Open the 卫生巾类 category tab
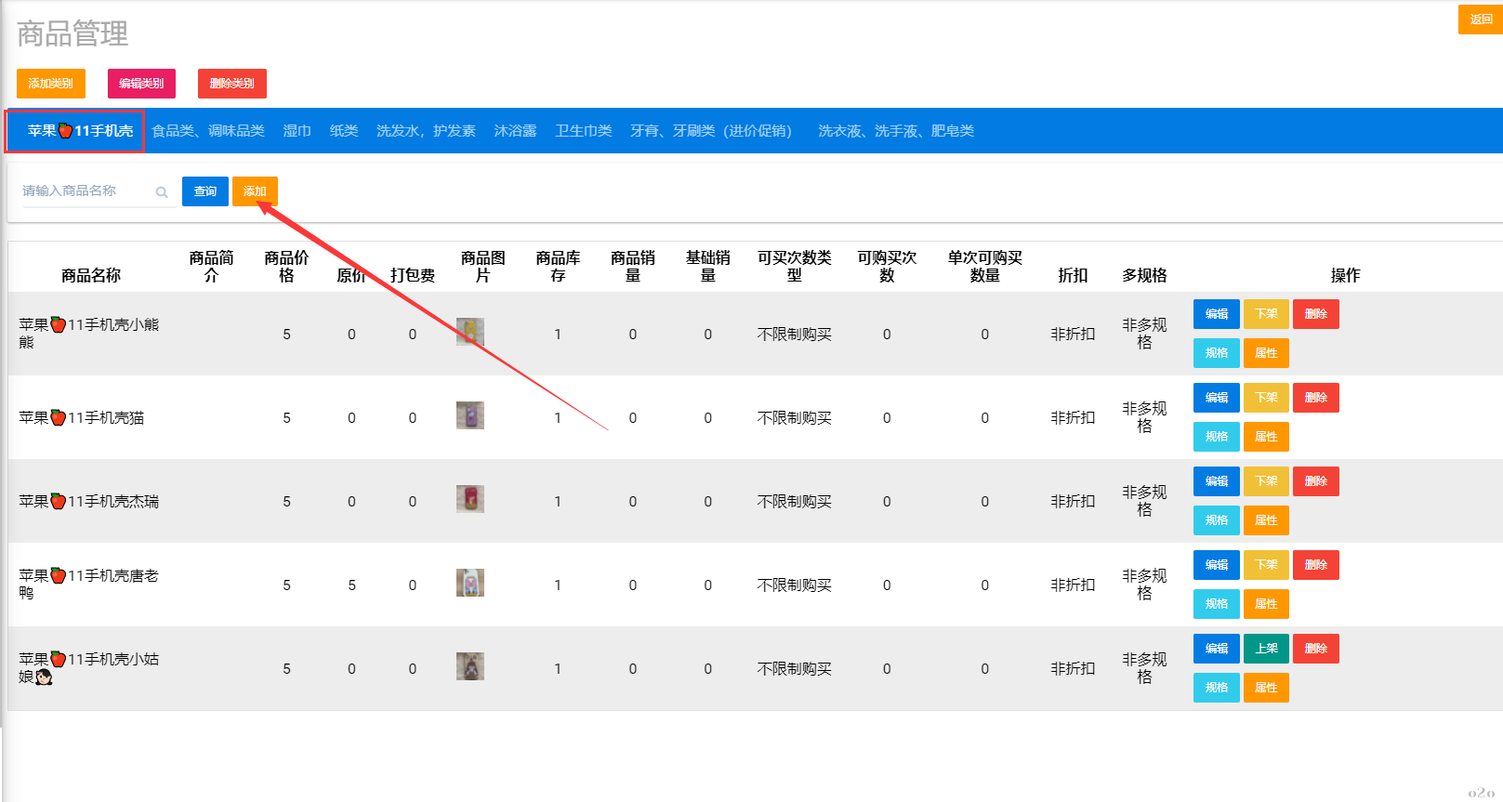 coord(583,131)
